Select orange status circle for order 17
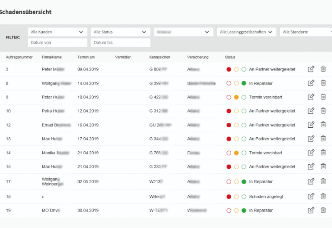The image size is (332, 228). (236, 182)
